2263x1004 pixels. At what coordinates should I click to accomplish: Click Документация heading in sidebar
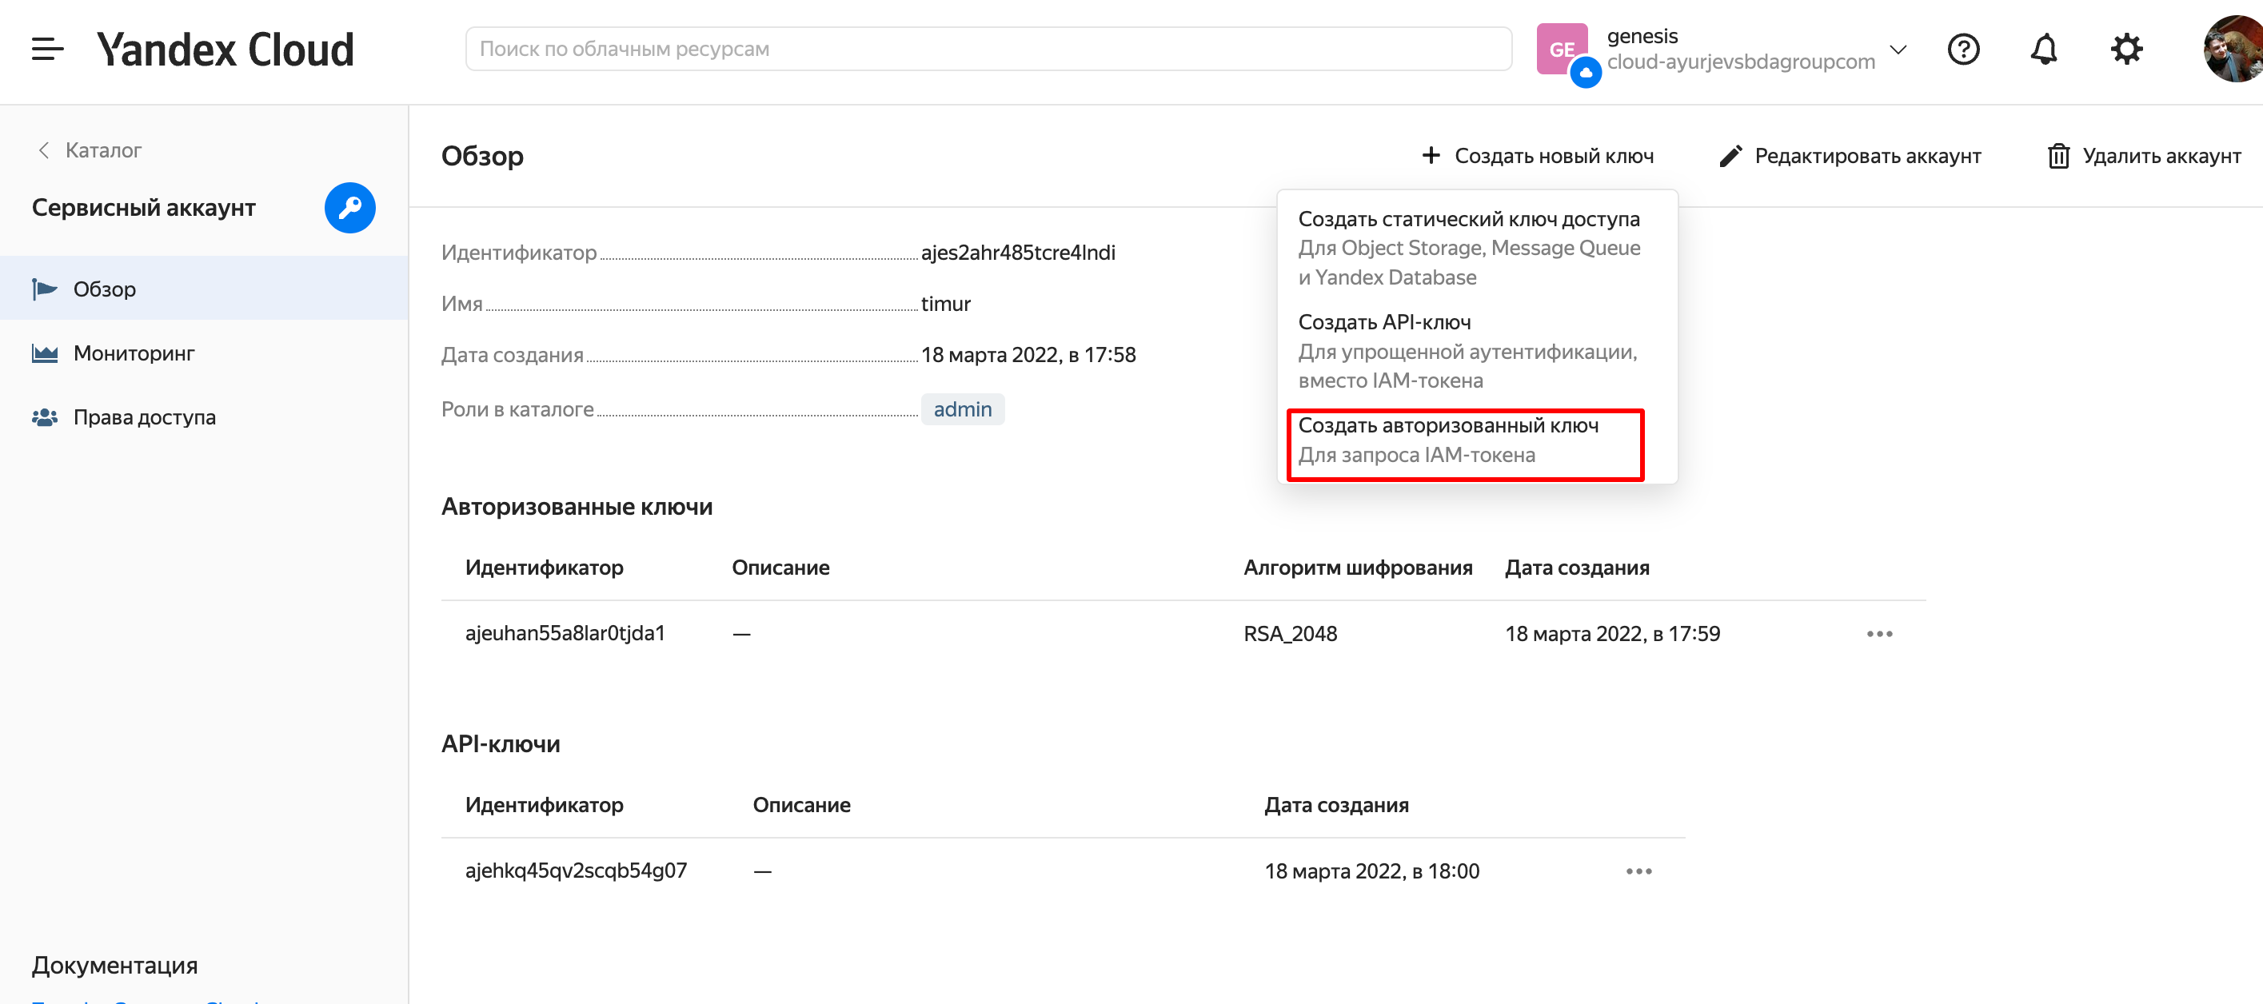pos(114,966)
